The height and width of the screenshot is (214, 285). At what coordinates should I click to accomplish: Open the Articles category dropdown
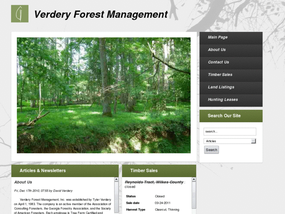(x=230, y=141)
